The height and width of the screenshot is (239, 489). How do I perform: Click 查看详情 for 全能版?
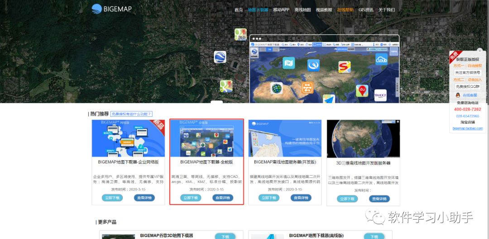click(223, 198)
